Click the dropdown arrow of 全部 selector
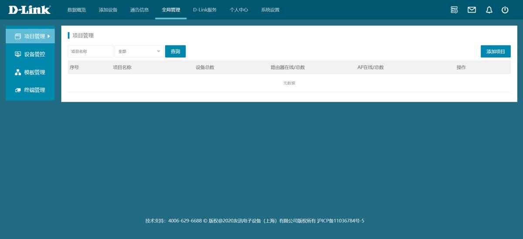Screen dimensions: 523x239 (x=158, y=51)
